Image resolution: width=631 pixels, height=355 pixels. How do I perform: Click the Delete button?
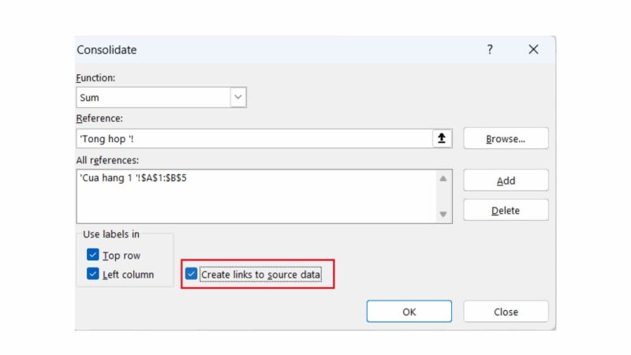[x=506, y=210]
